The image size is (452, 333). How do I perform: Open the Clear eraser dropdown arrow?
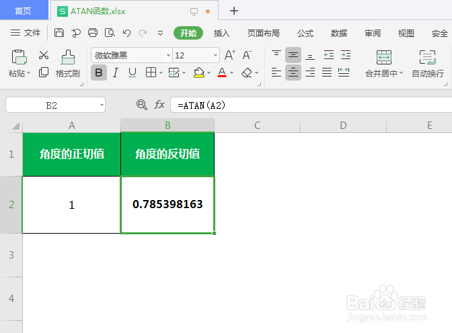[256, 73]
